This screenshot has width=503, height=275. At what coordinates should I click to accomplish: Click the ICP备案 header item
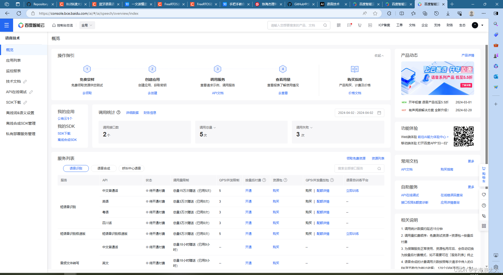coord(384,25)
